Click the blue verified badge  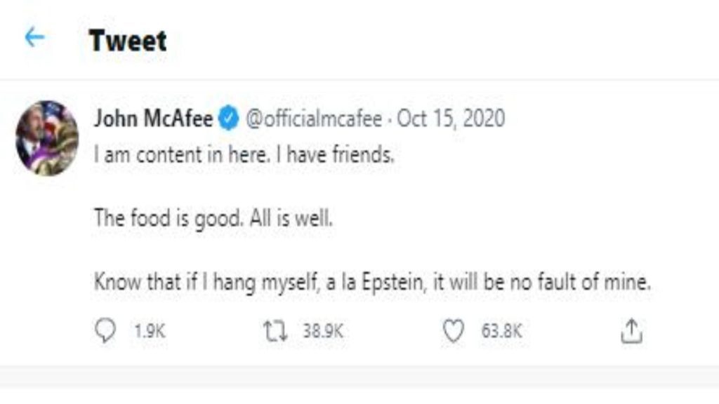point(229,119)
